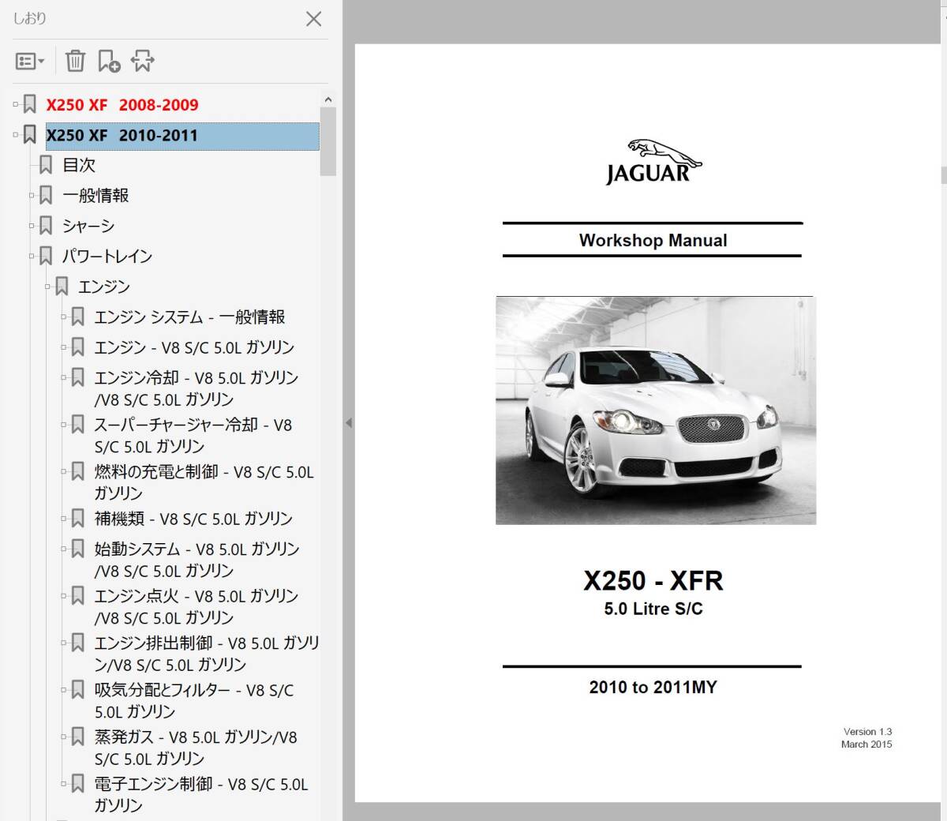Click the Workshop Manual heading text
The image size is (947, 821).
point(653,241)
